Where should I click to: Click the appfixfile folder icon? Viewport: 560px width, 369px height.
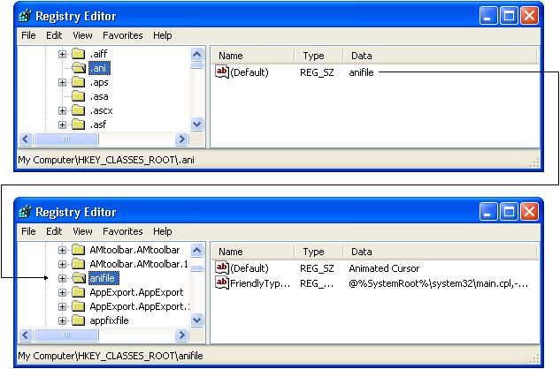click(78, 320)
